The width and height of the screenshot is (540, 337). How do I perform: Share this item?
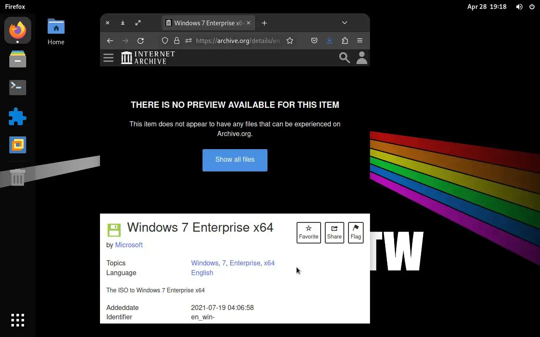[x=335, y=233]
